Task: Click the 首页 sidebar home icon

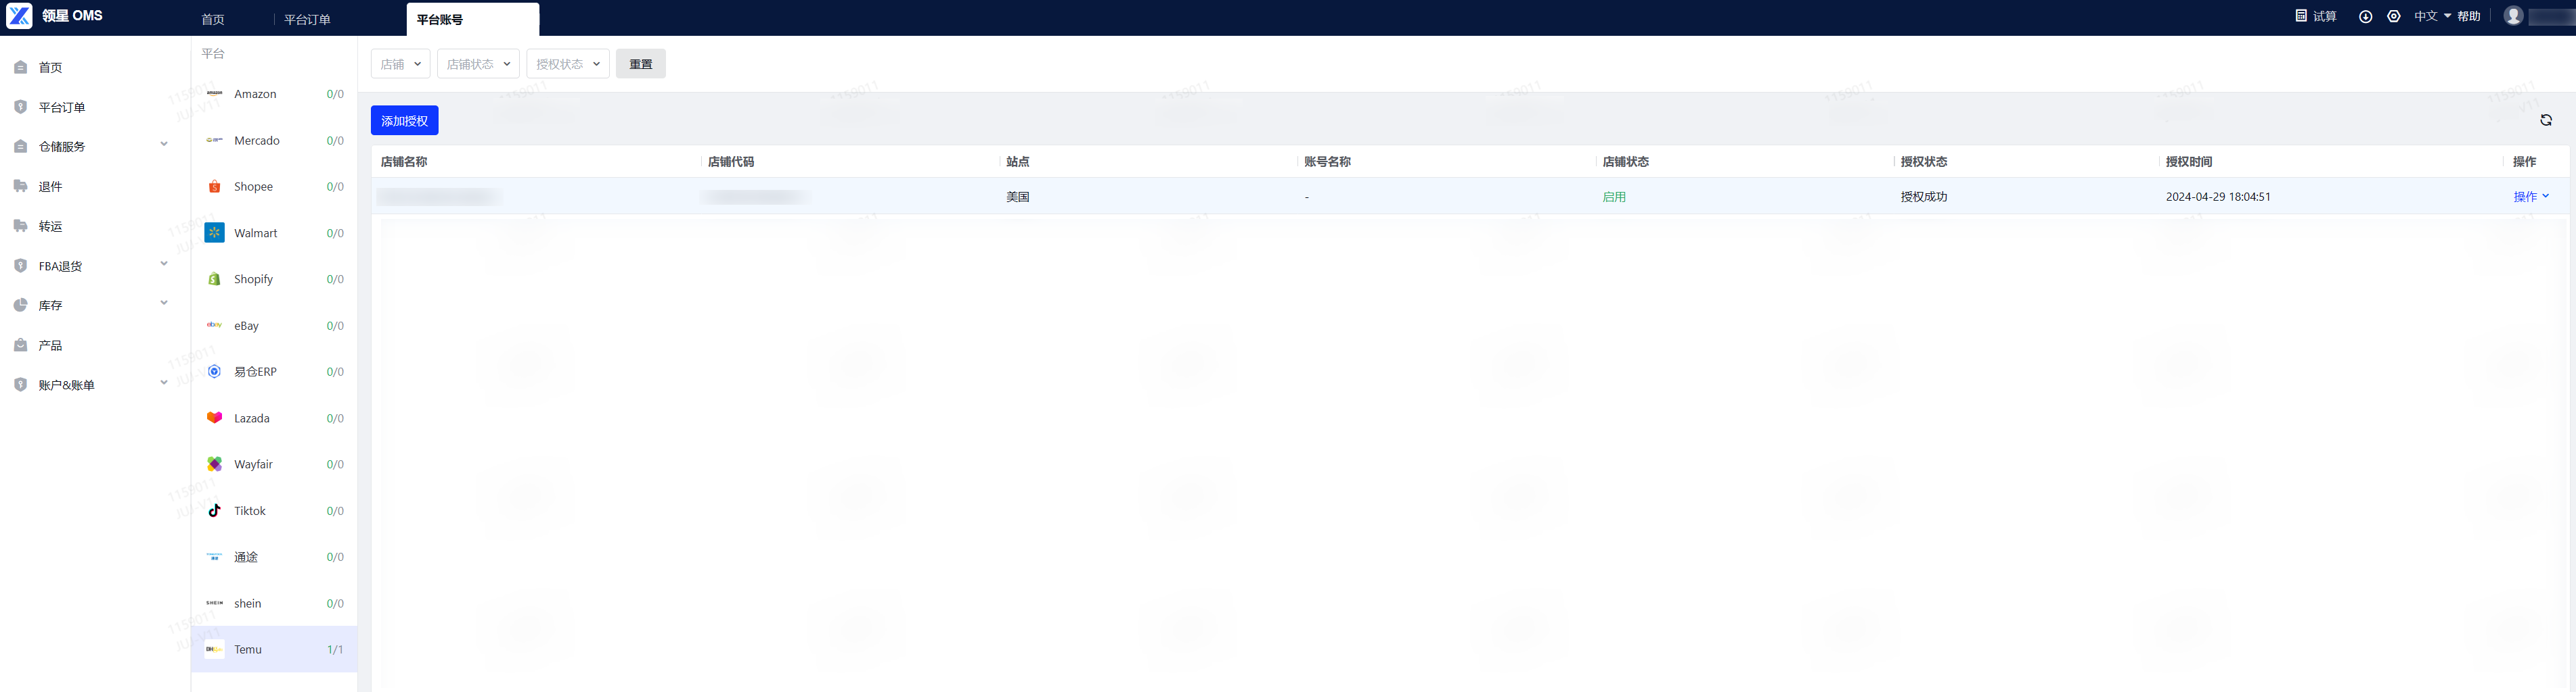Action: click(x=20, y=68)
